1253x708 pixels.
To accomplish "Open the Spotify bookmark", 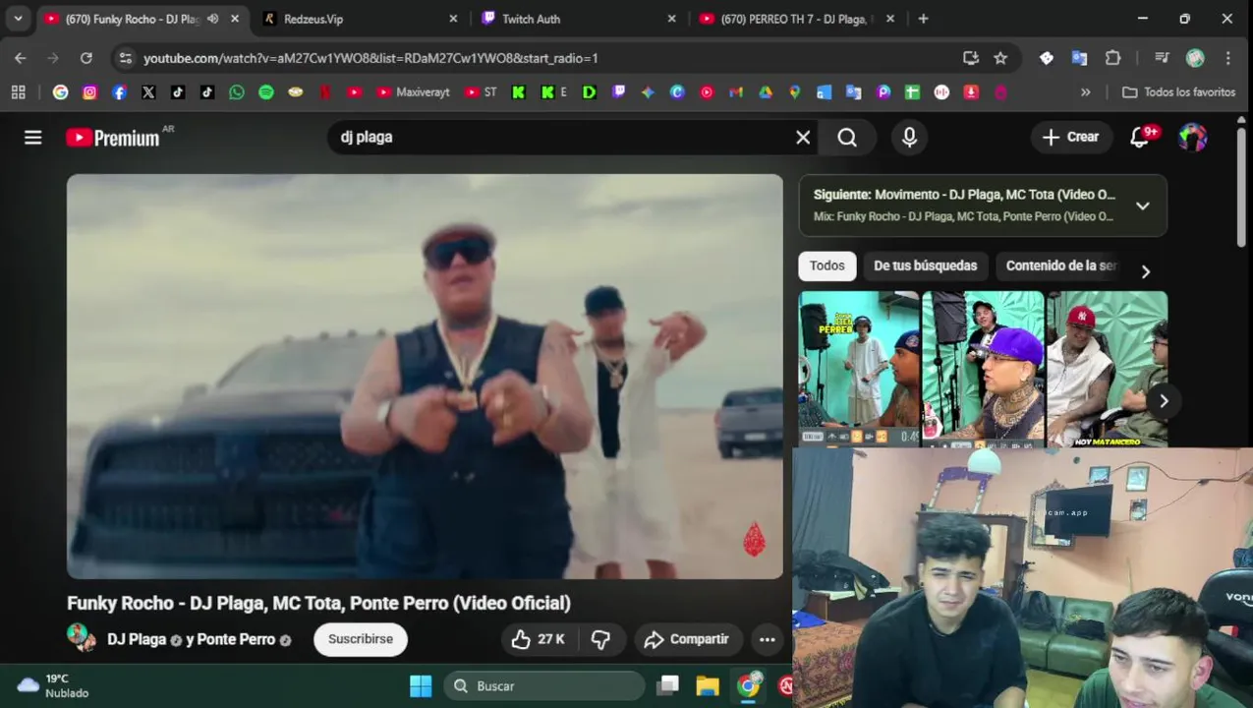I will point(266,92).
